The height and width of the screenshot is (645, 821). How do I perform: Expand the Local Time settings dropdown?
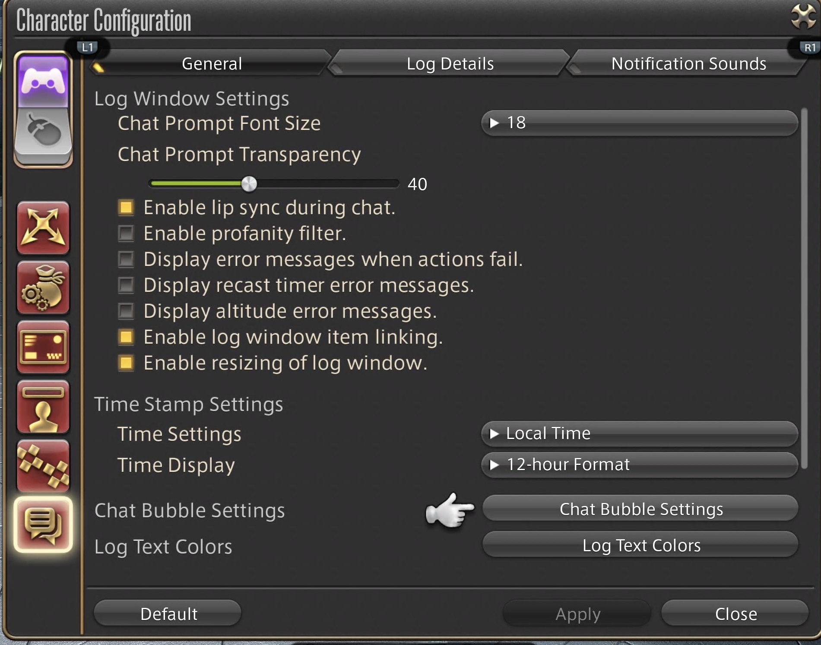(x=640, y=433)
